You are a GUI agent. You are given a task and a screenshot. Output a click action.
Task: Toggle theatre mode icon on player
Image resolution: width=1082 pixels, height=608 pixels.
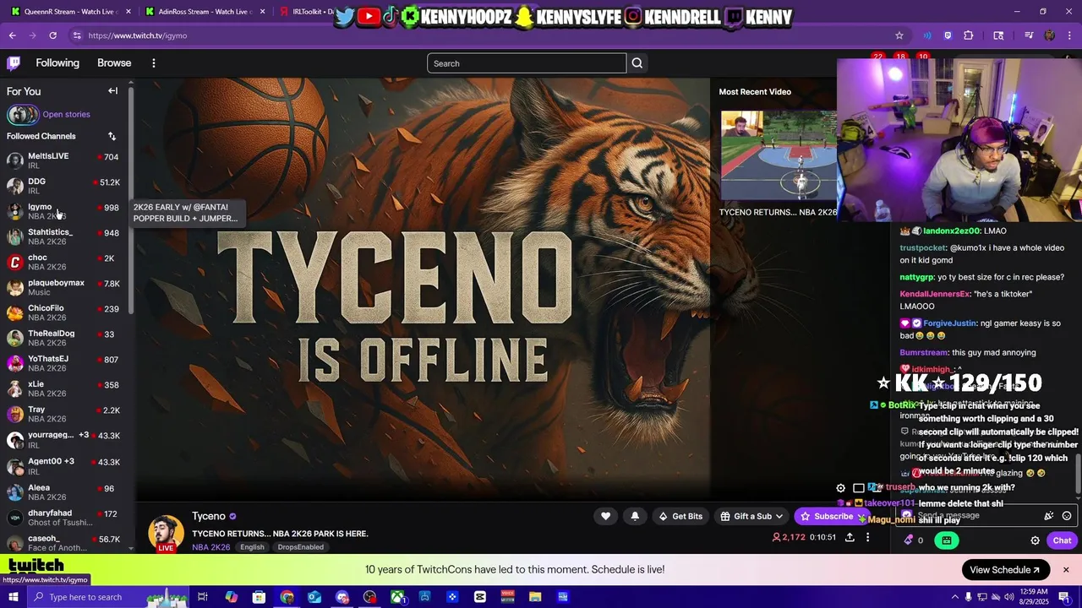(859, 488)
